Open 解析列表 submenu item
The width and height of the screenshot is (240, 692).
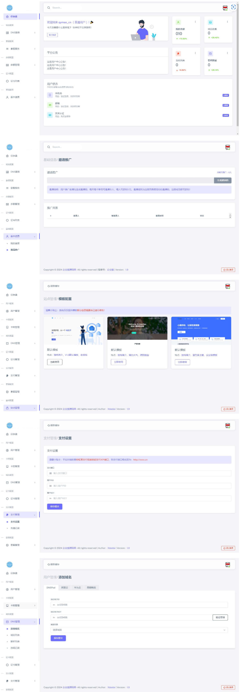(15, 641)
